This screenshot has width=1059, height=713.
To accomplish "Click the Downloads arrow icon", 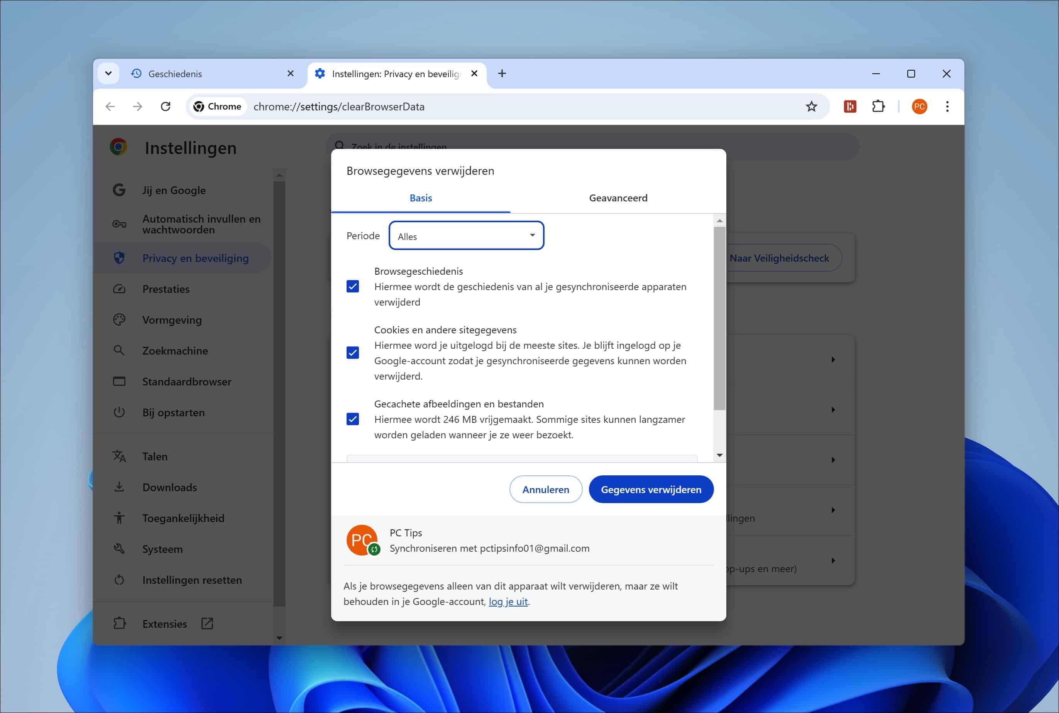I will (119, 487).
